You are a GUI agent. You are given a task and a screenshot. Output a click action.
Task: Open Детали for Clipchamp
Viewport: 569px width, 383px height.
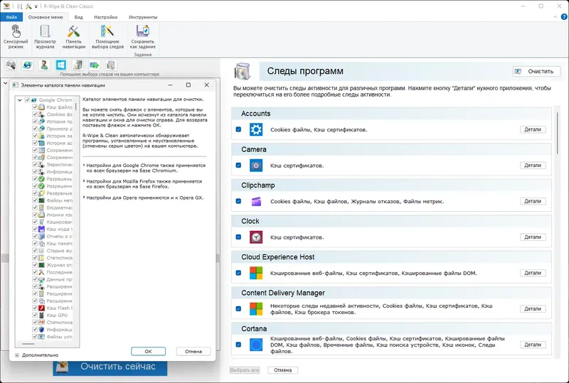click(533, 201)
